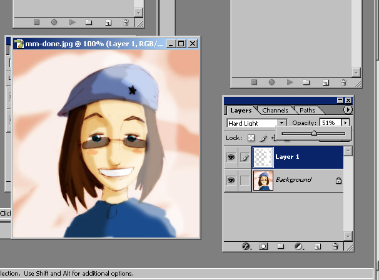Open the new adjustment layer menu
The height and width of the screenshot is (280, 379).
click(x=299, y=246)
